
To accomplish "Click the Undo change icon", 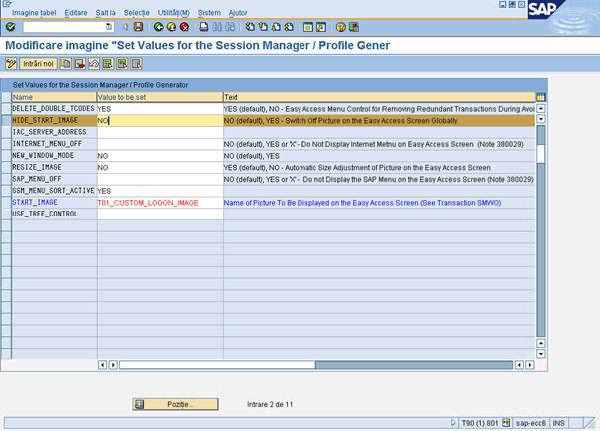I will tap(94, 64).
